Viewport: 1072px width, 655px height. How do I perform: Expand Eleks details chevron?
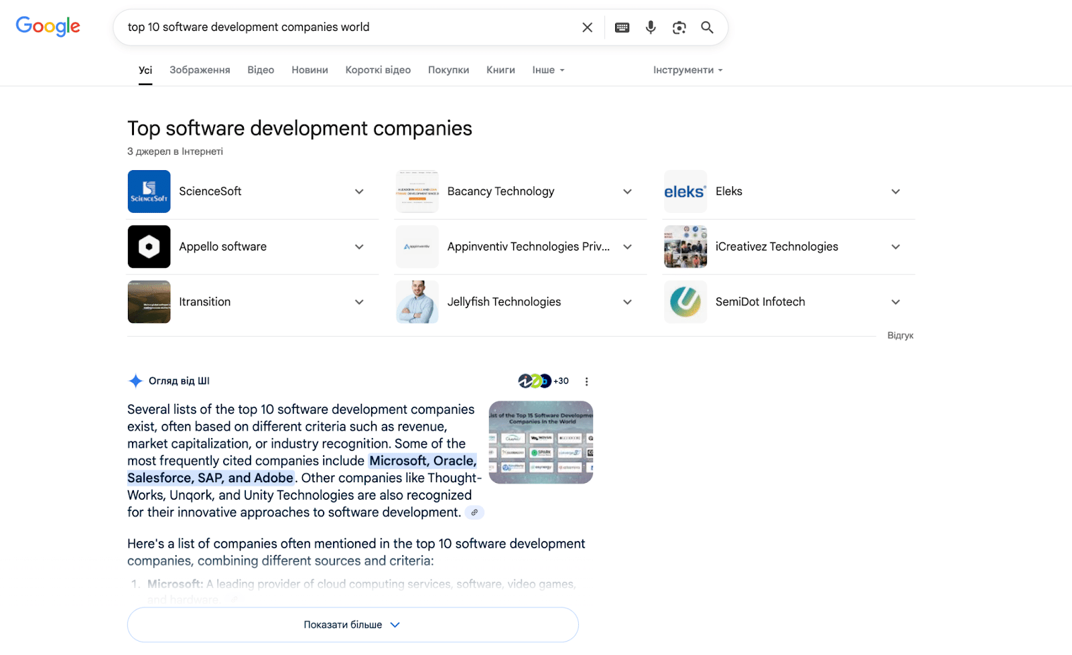895,192
